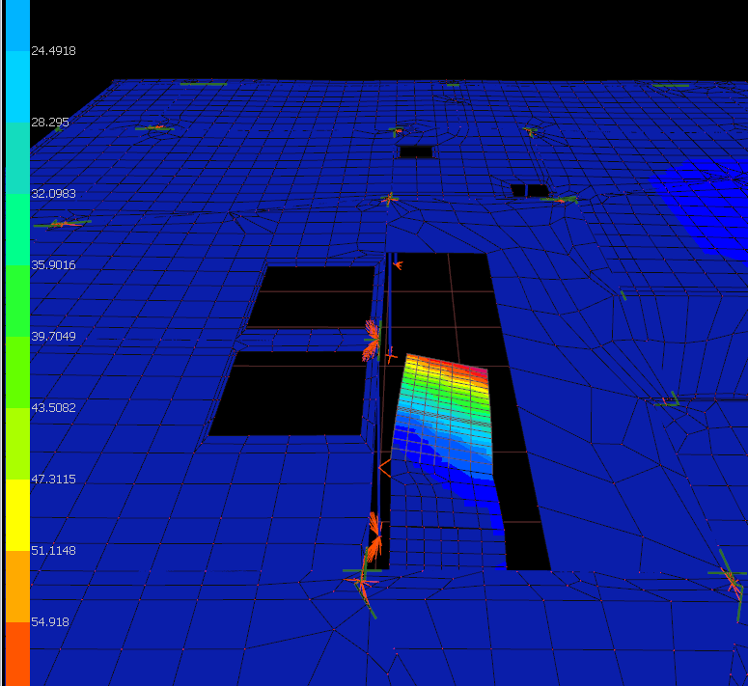The width and height of the screenshot is (748, 686).
Task: Click the 28.295 legend value
Action: (x=50, y=122)
